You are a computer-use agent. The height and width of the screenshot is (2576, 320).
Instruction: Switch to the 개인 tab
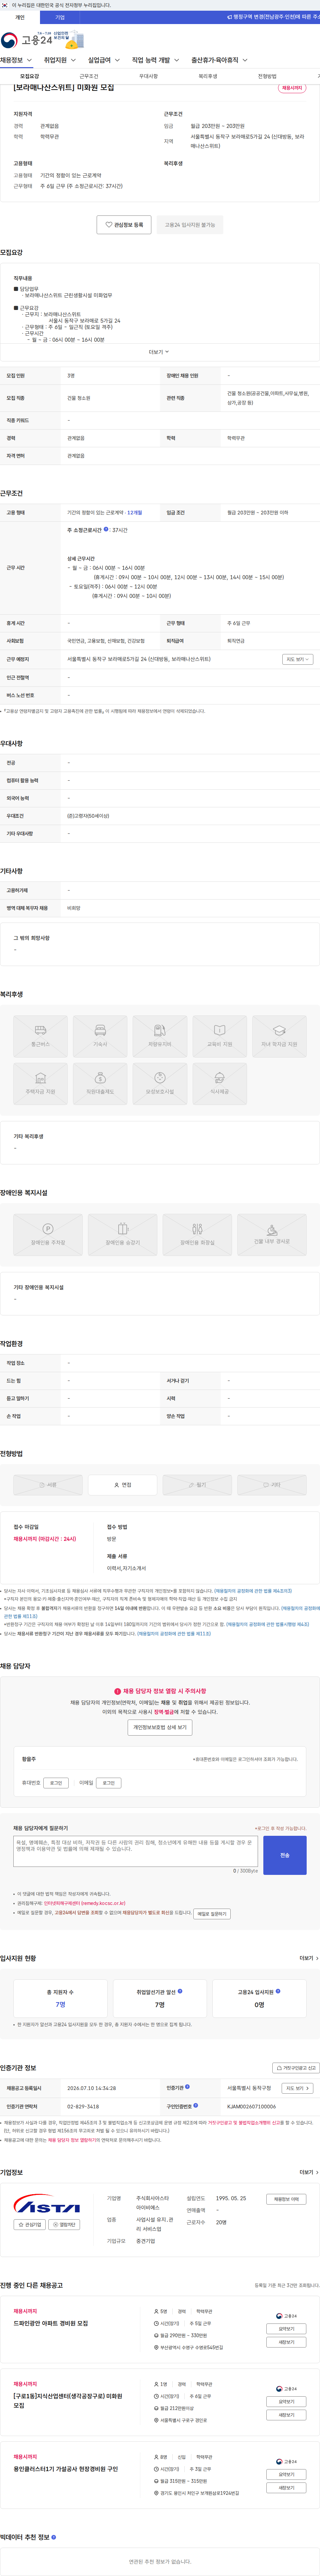click(20, 17)
